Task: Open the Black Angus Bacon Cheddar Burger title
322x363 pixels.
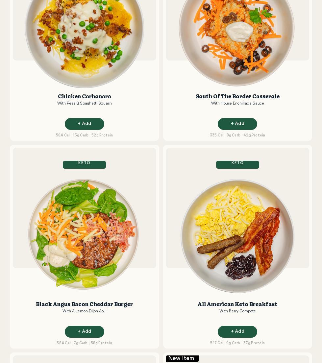Action: tap(84, 304)
